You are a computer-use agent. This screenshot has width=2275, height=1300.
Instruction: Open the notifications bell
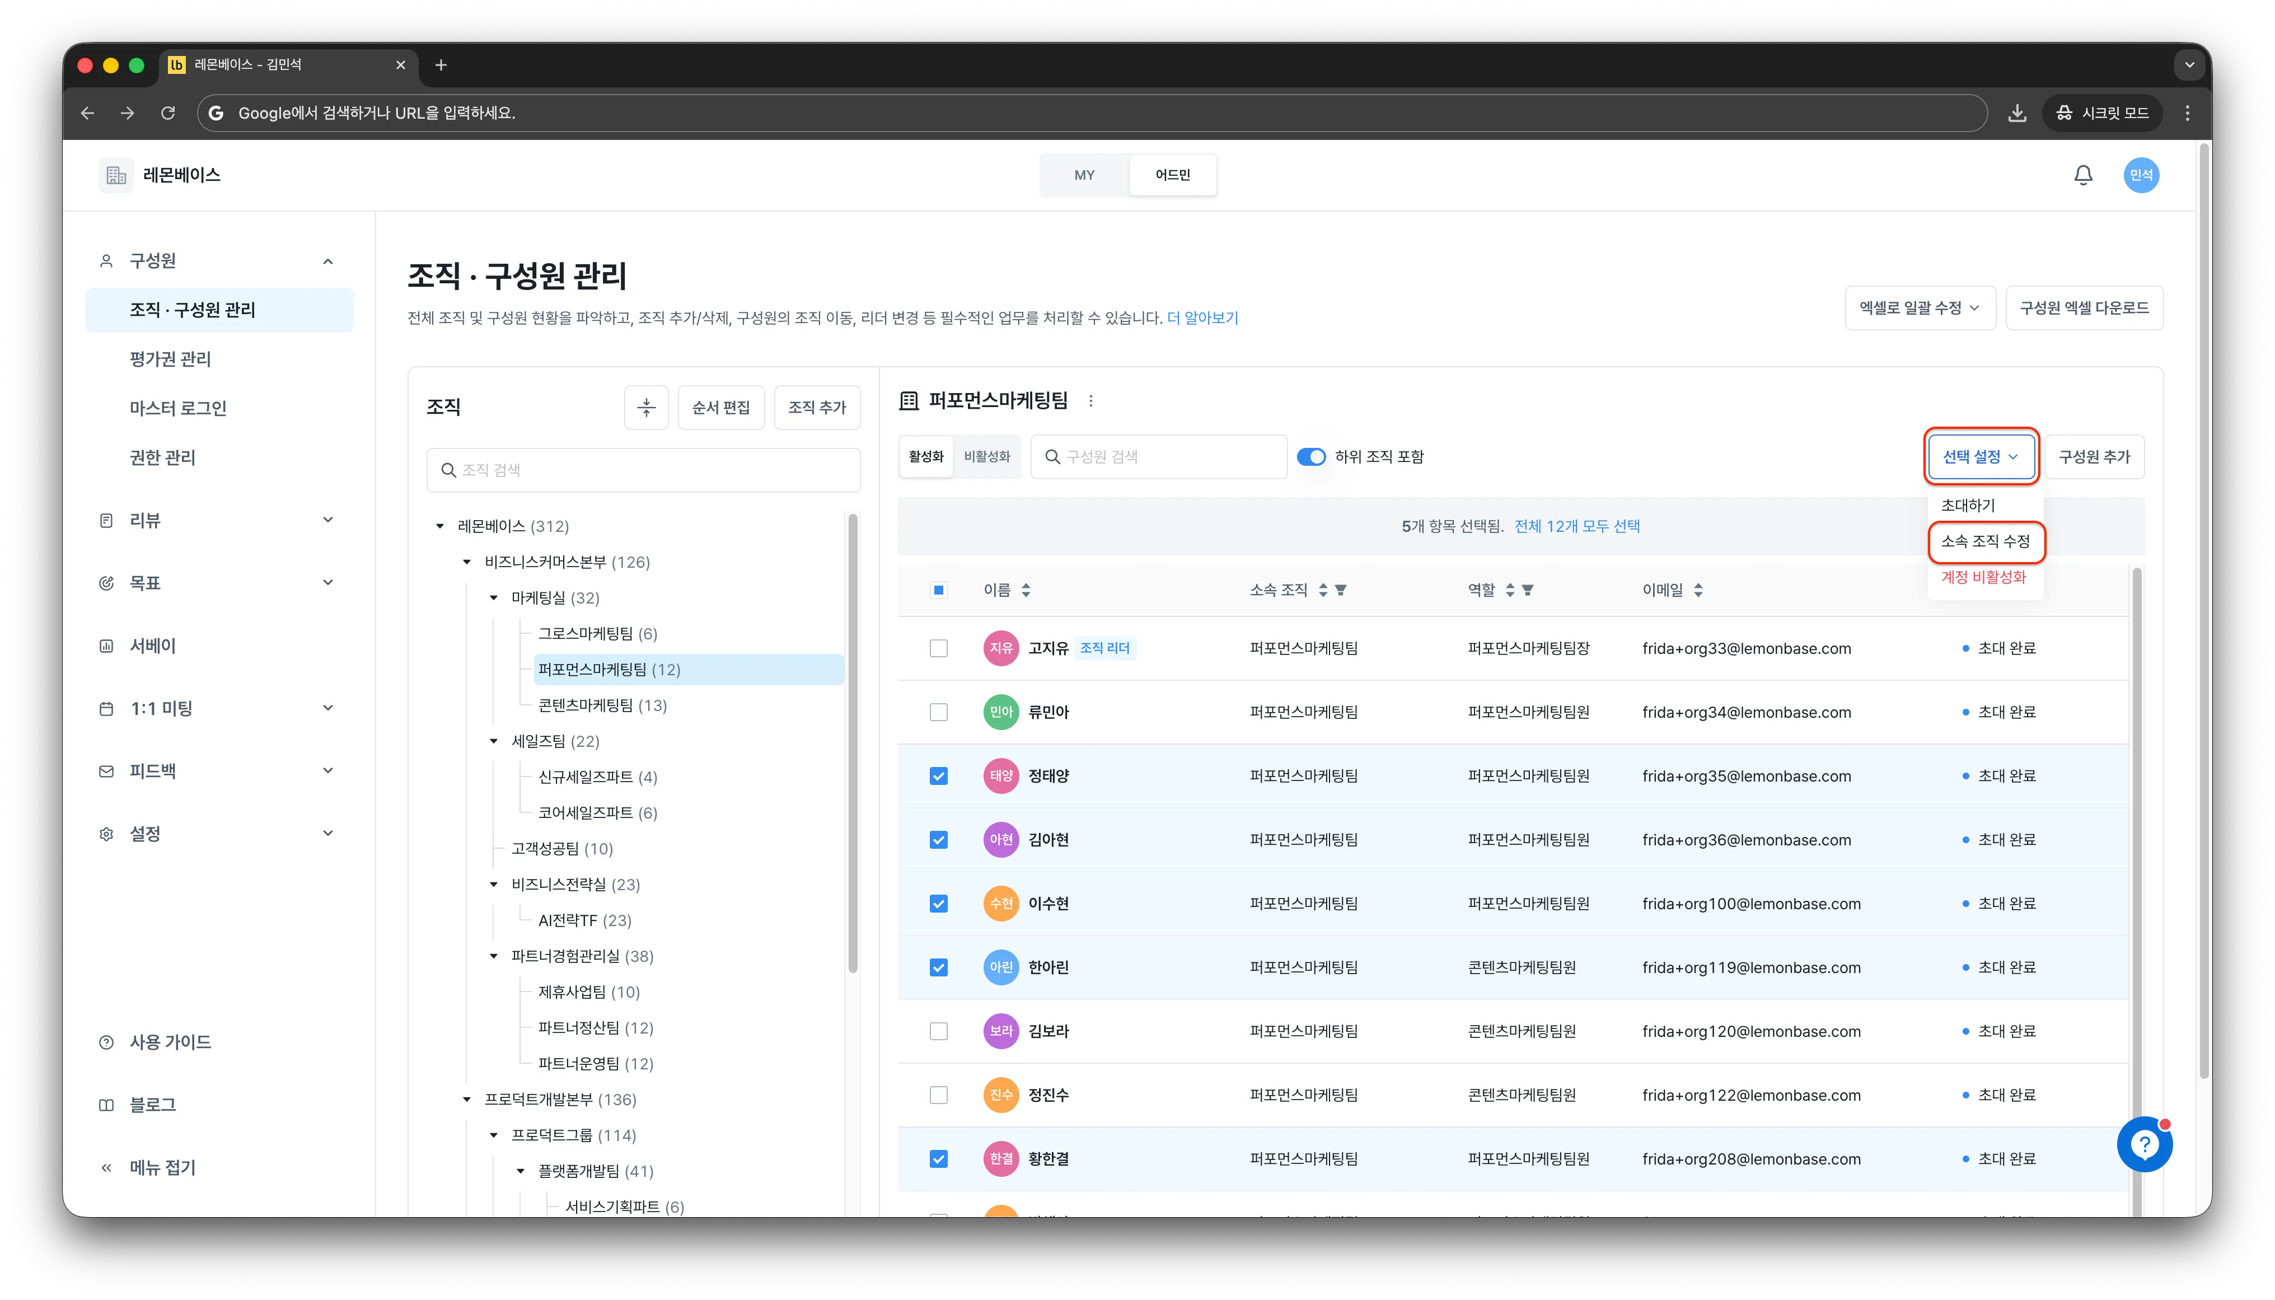click(2082, 175)
